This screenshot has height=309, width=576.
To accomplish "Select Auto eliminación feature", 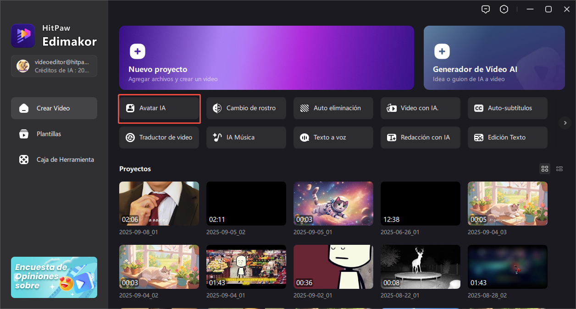I will 333,108.
